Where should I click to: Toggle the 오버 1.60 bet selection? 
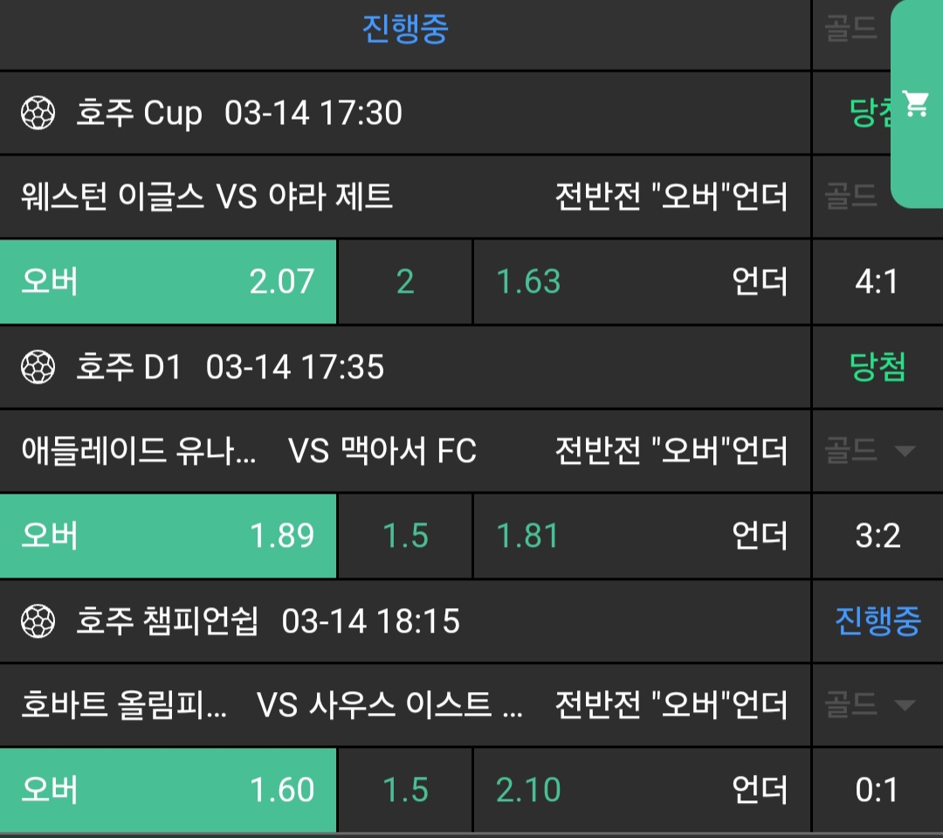[x=168, y=790]
